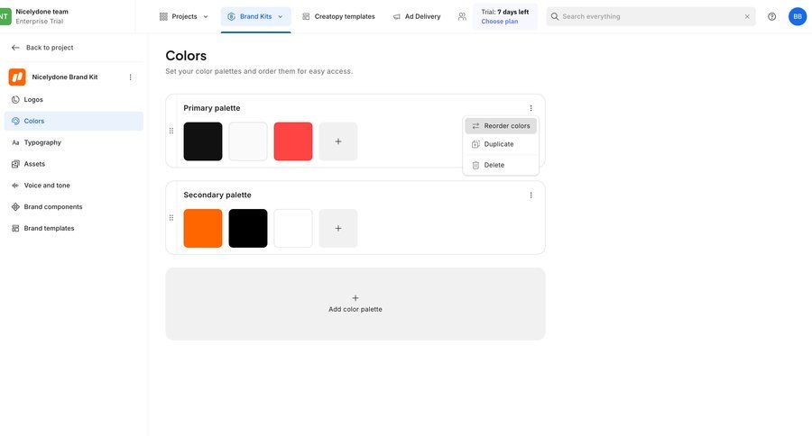Open the Secondary palette three-dot menu
The height and width of the screenshot is (436, 812).
[x=531, y=195]
